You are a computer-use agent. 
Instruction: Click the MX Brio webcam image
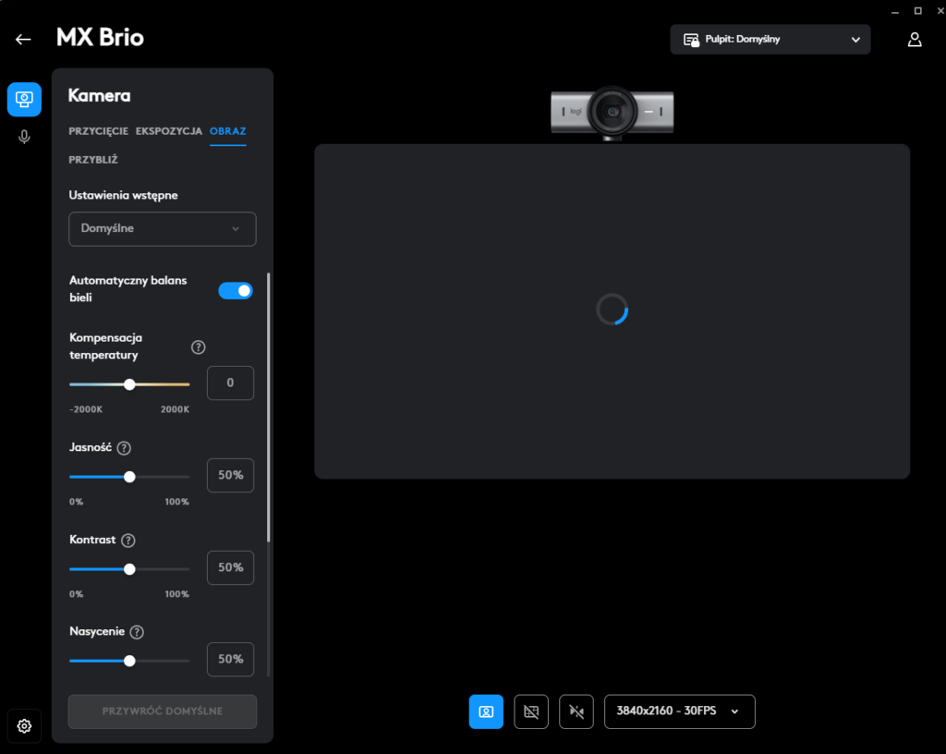coord(612,113)
